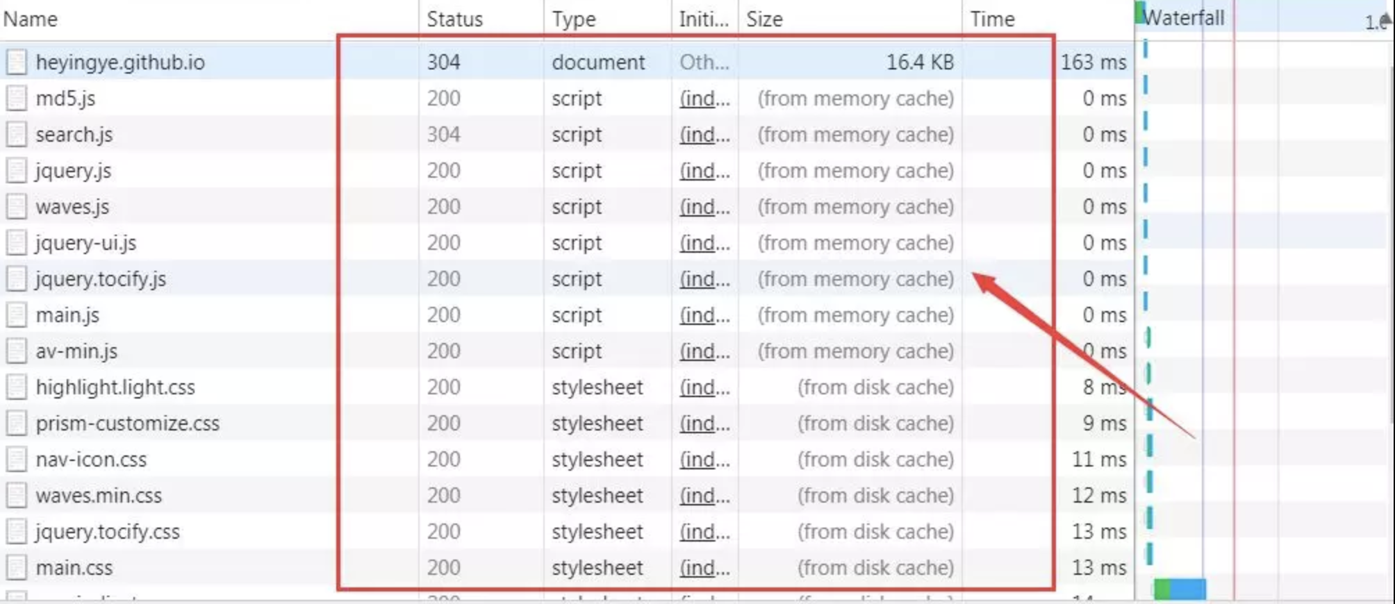Click the file icon beside heyingye.github.io
The height and width of the screenshot is (604, 1395).
coord(17,62)
